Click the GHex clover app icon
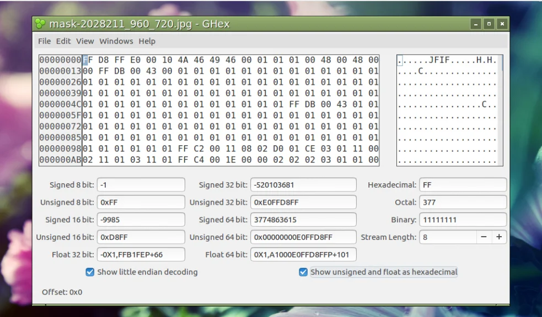The height and width of the screenshot is (317, 542). pyautogui.click(x=40, y=24)
